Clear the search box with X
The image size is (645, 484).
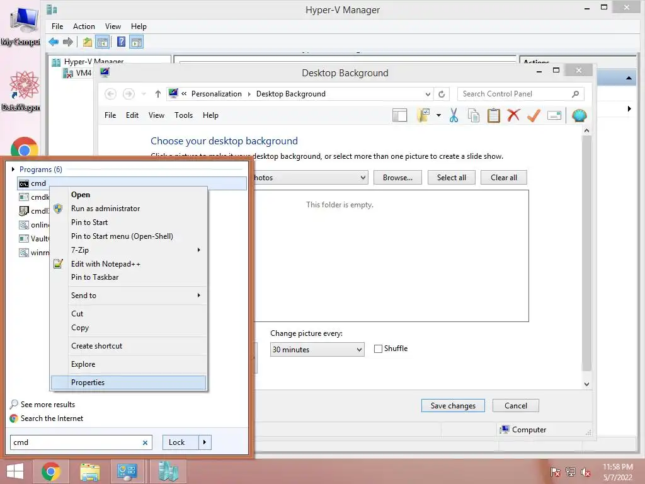pos(146,442)
